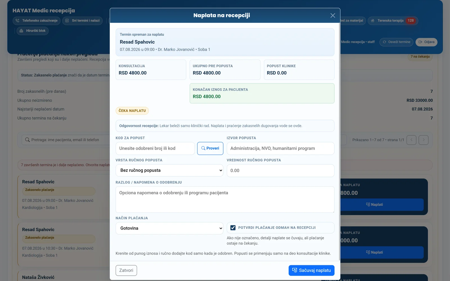This screenshot has width=450, height=281.
Task: Switch to Svi termini i nalazi tab
Action: point(83,21)
